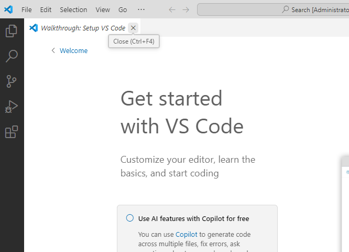Image resolution: width=349 pixels, height=252 pixels.
Task: Open the View menu
Action: point(103,10)
